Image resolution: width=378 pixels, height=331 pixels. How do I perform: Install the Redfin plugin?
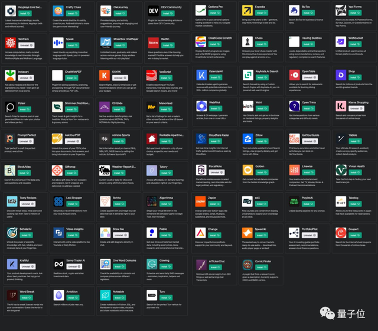tap(168, 46)
